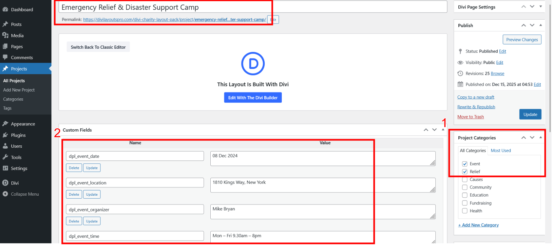
Task: Click Browse revisions link
Action: click(x=497, y=73)
